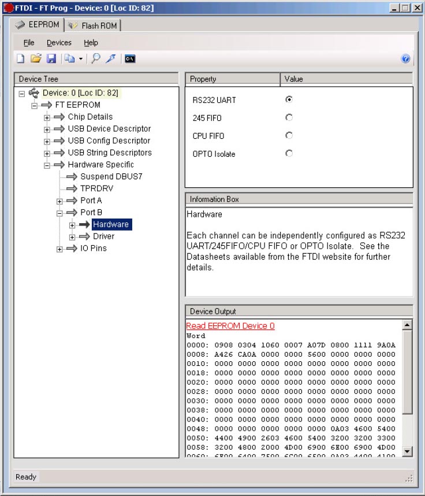This screenshot has height=496, width=425.
Task: Collapse the Port B node
Action: 59,213
